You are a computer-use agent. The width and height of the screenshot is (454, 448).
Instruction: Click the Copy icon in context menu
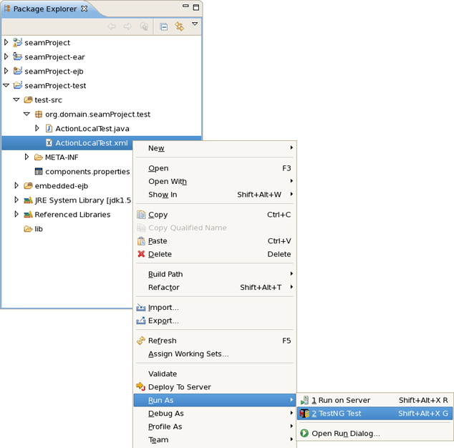pos(141,215)
